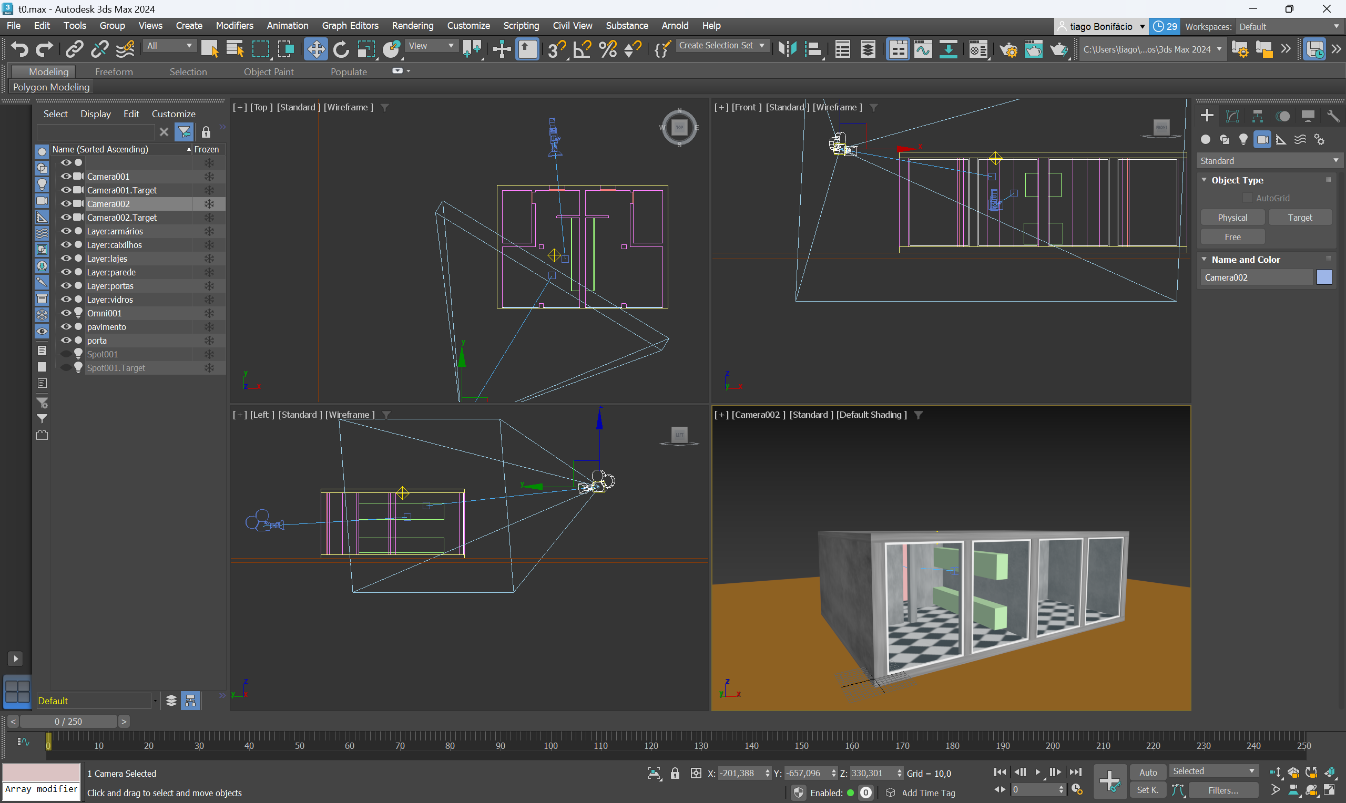Activate the Select and Move tool
This screenshot has height=803, width=1346.
(315, 49)
